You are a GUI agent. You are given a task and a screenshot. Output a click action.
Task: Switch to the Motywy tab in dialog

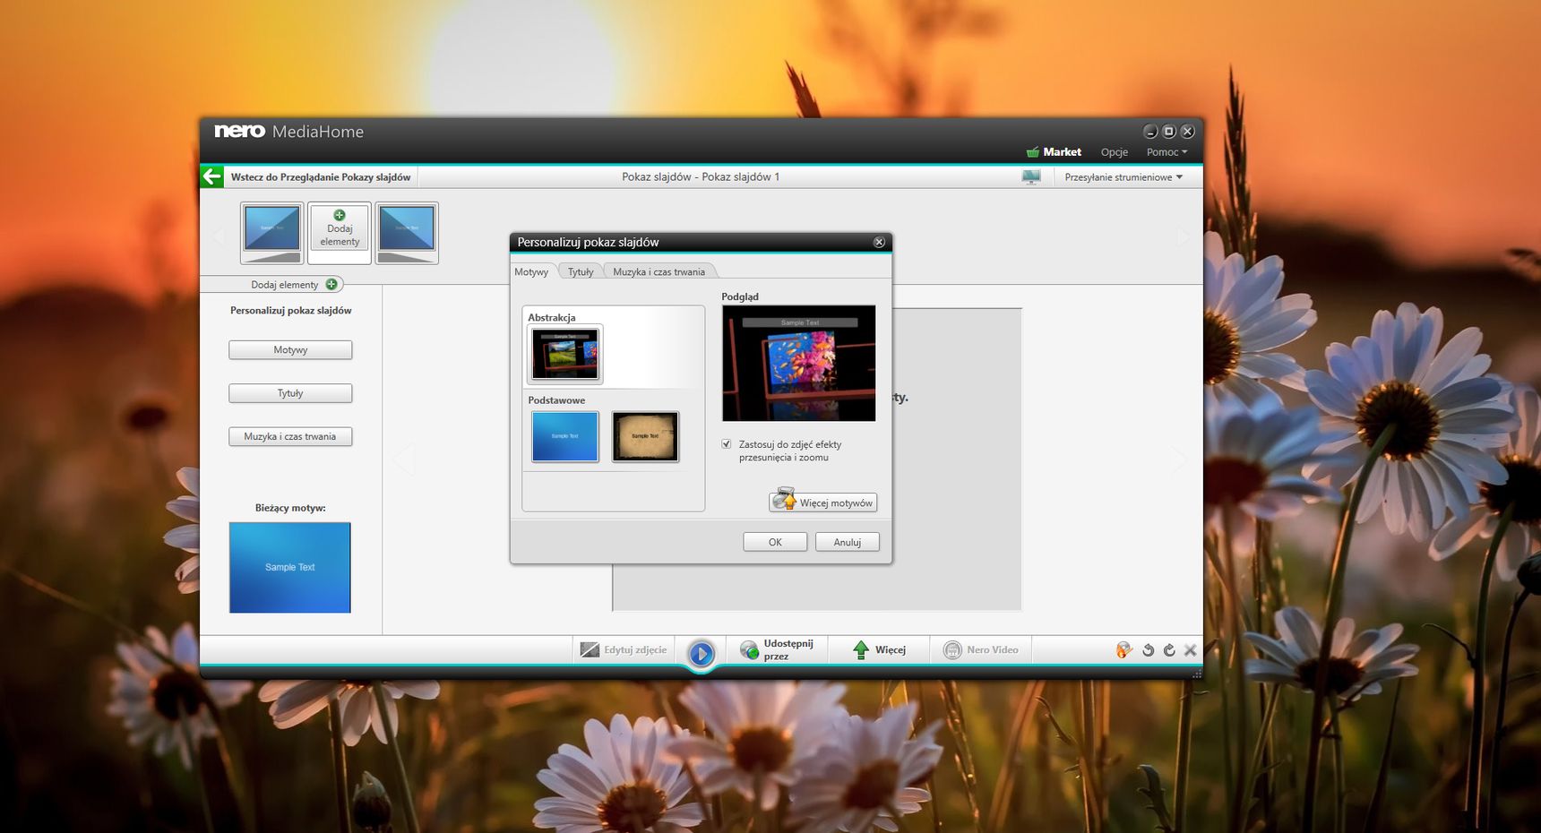(531, 272)
